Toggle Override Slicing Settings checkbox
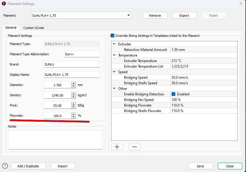 click(113, 36)
